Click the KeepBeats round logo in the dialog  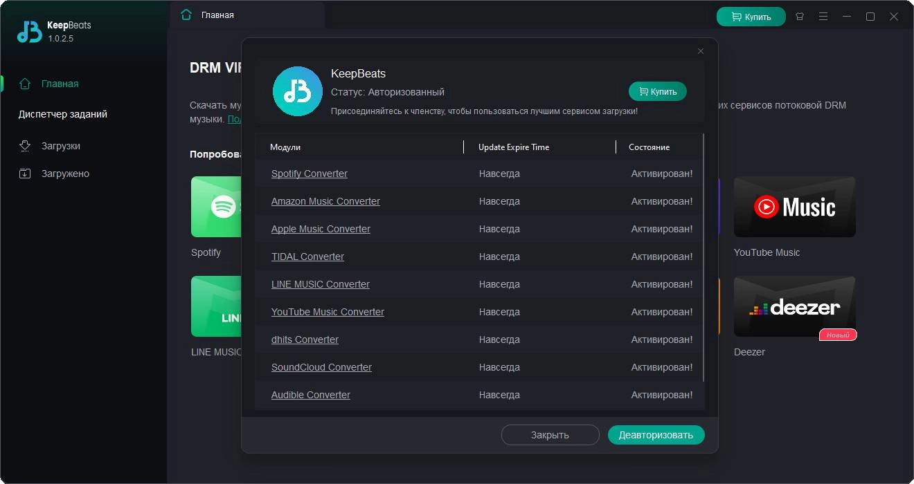pos(298,91)
